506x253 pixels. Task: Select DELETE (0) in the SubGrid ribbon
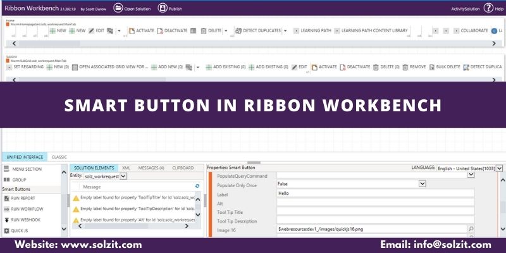click(386, 67)
